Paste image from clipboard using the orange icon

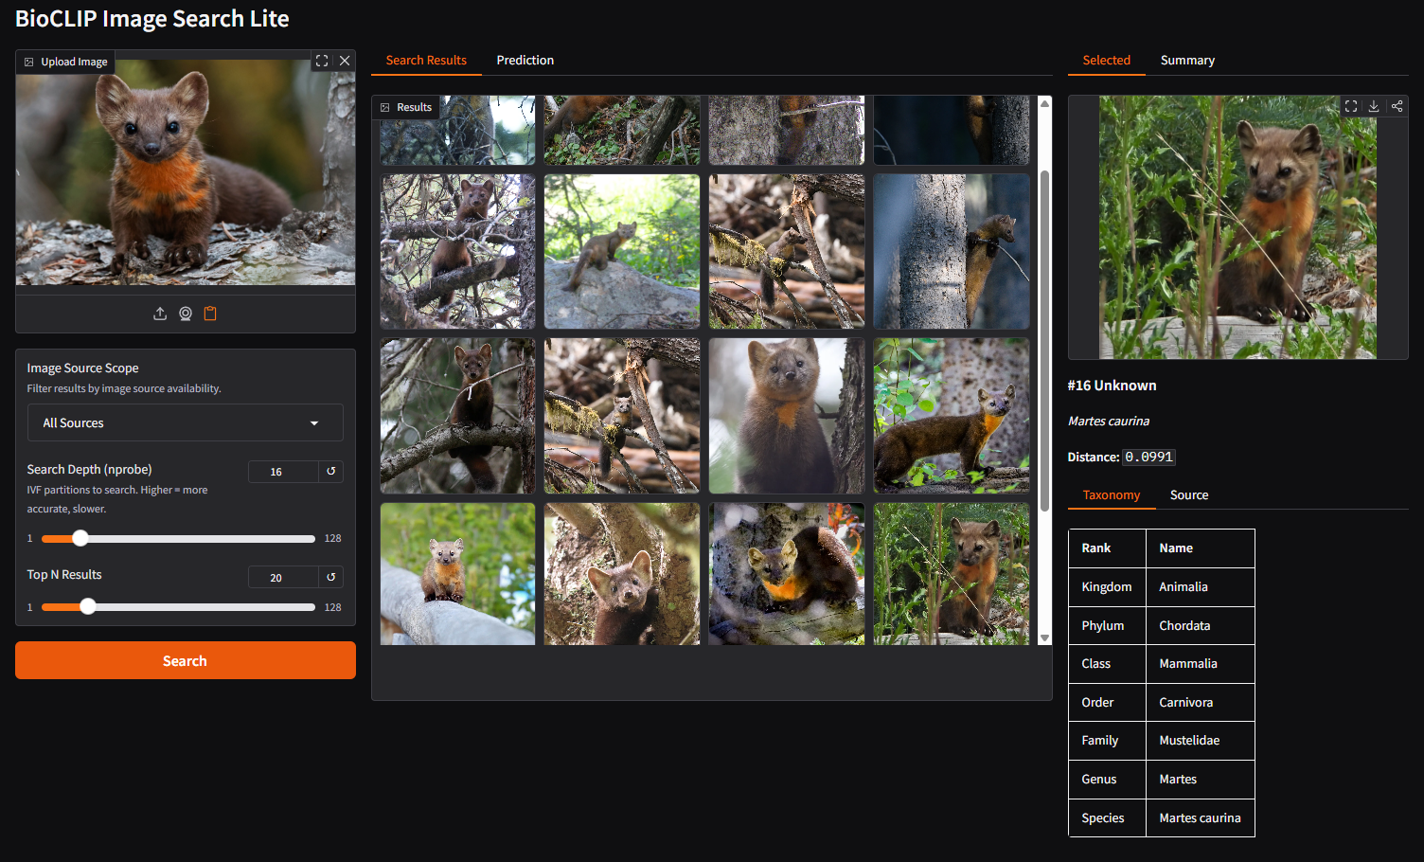[x=209, y=313]
